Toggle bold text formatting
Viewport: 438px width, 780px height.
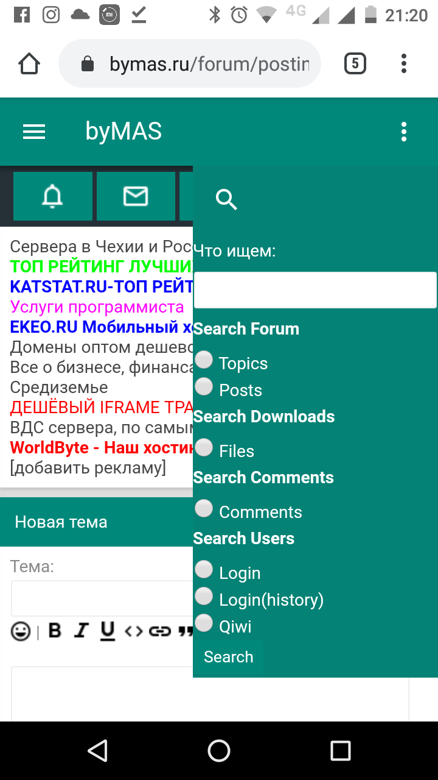point(55,631)
